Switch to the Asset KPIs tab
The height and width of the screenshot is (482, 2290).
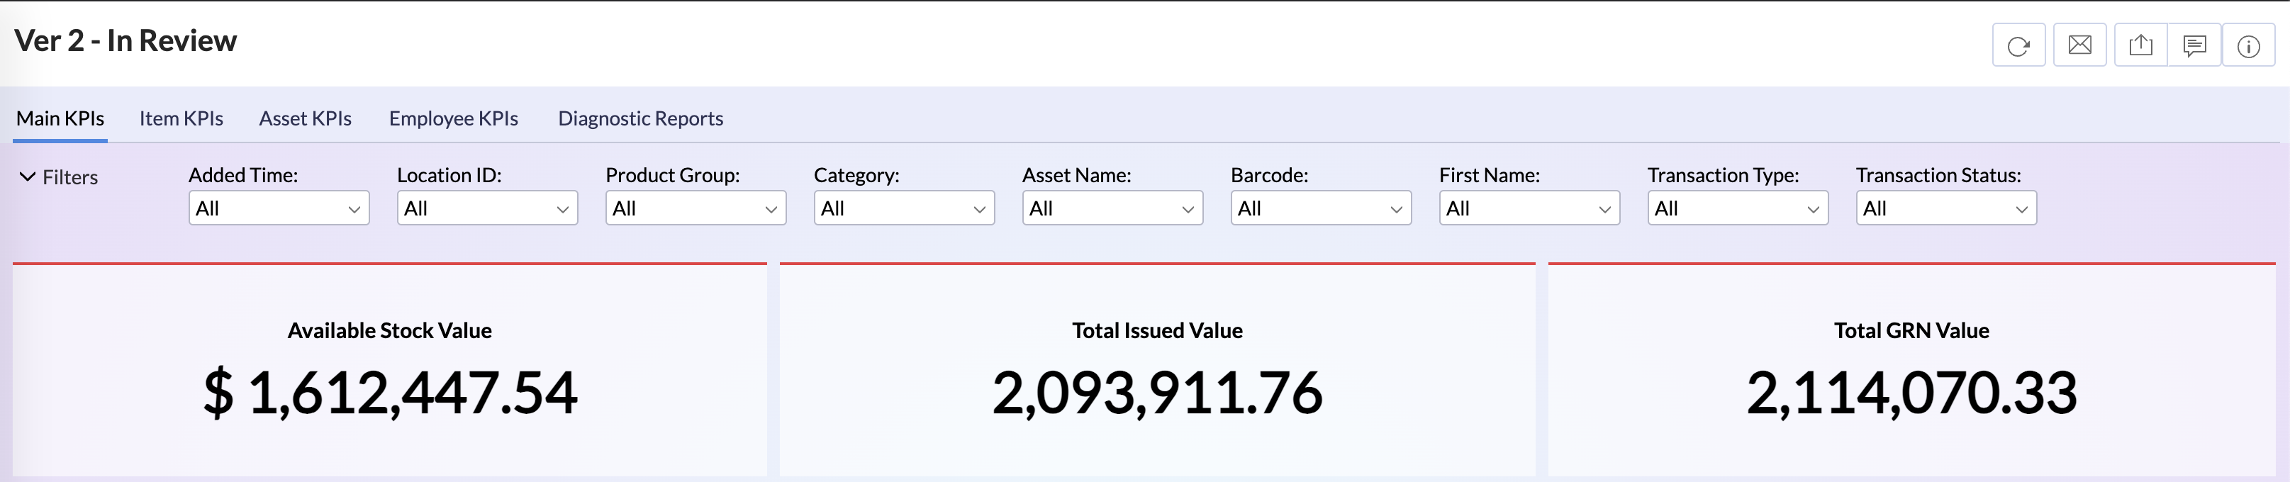click(x=305, y=118)
